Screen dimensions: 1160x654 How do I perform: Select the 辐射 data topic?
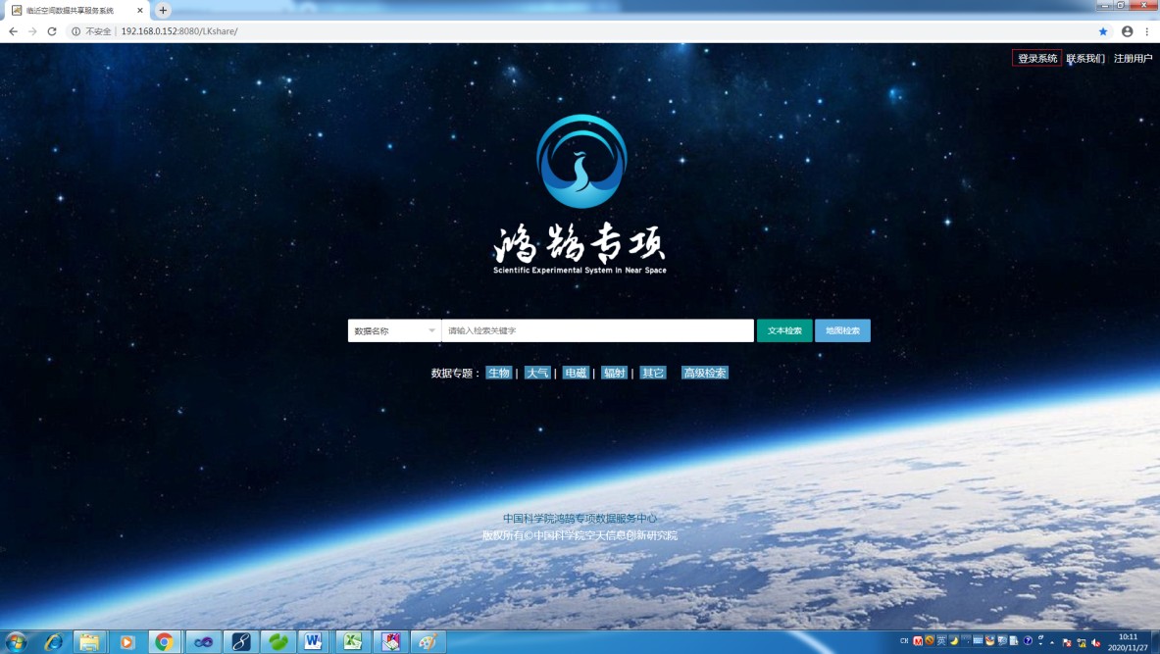click(x=614, y=373)
